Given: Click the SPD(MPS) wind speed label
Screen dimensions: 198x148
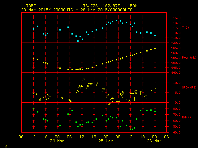Looking at the screenshot, I should click(x=189, y=88).
